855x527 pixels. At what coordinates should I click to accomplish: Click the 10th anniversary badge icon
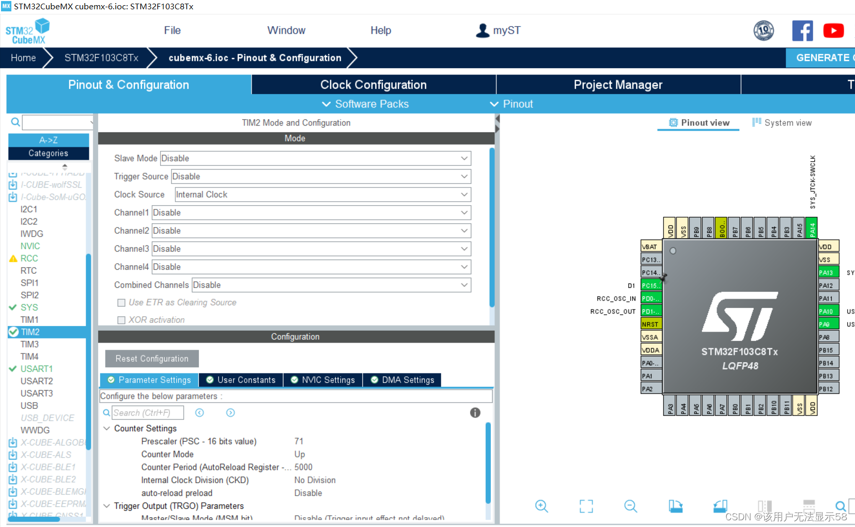click(764, 30)
